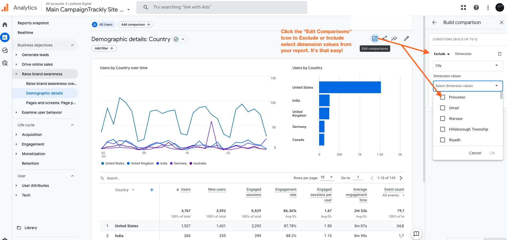Expand the Generate leads section
Screen dimensions: 507x240
point(35,55)
